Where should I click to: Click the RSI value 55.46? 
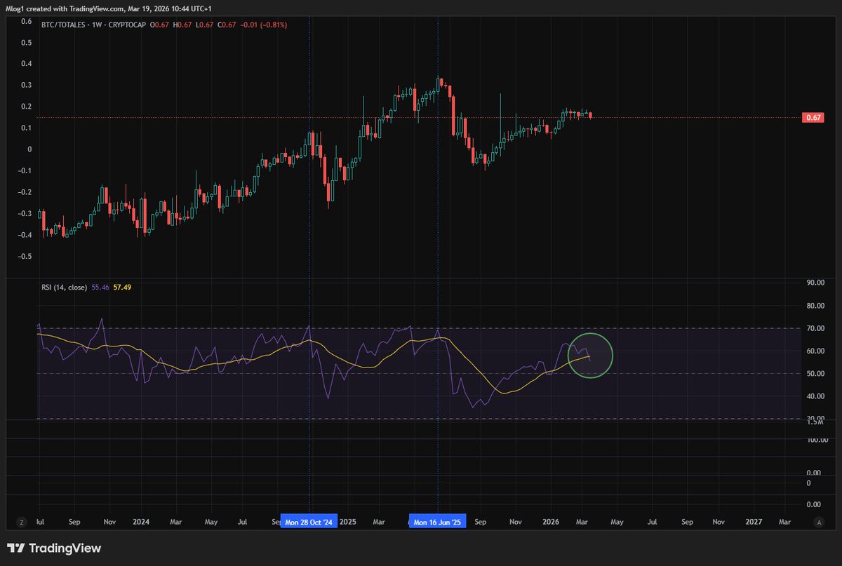pyautogui.click(x=100, y=288)
